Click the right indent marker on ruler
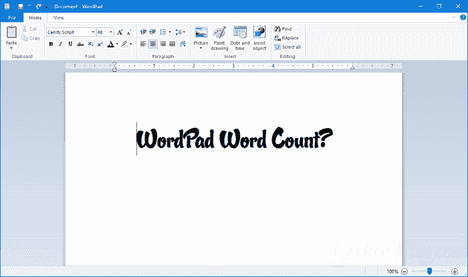Screen dimensions: 468x277 click(352, 67)
